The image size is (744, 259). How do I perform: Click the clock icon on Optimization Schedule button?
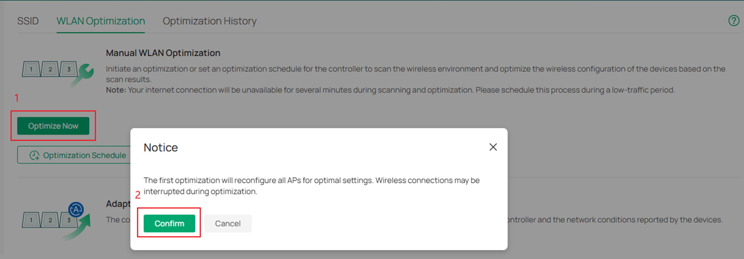click(33, 155)
